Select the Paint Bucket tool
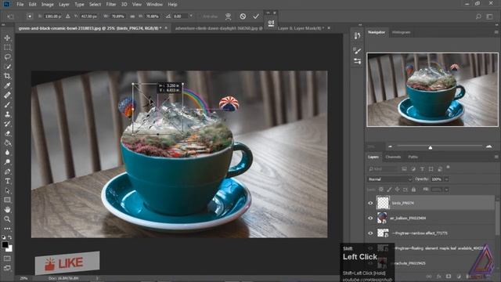The height and width of the screenshot is (282, 501). [x=7, y=143]
